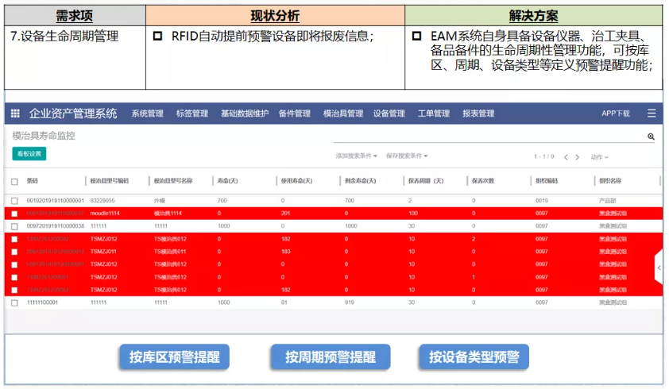This screenshot has width=669, height=389.
Task: Open the 备件管理 menu
Action: pos(295,114)
